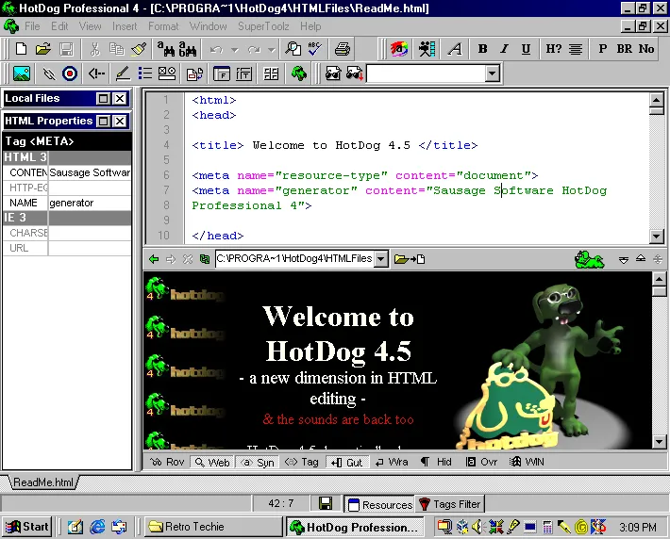Viewport: 670px width, 539px height.
Task: Toggle bold formatting
Action: (482, 49)
